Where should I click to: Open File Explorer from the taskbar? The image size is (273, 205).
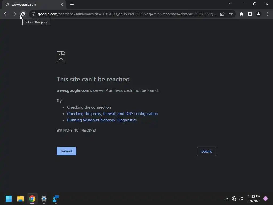[21, 199]
